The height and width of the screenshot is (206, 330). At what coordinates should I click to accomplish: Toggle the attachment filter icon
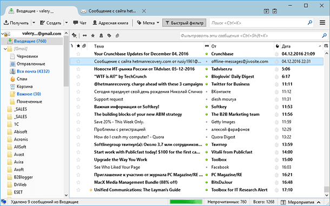117,36
